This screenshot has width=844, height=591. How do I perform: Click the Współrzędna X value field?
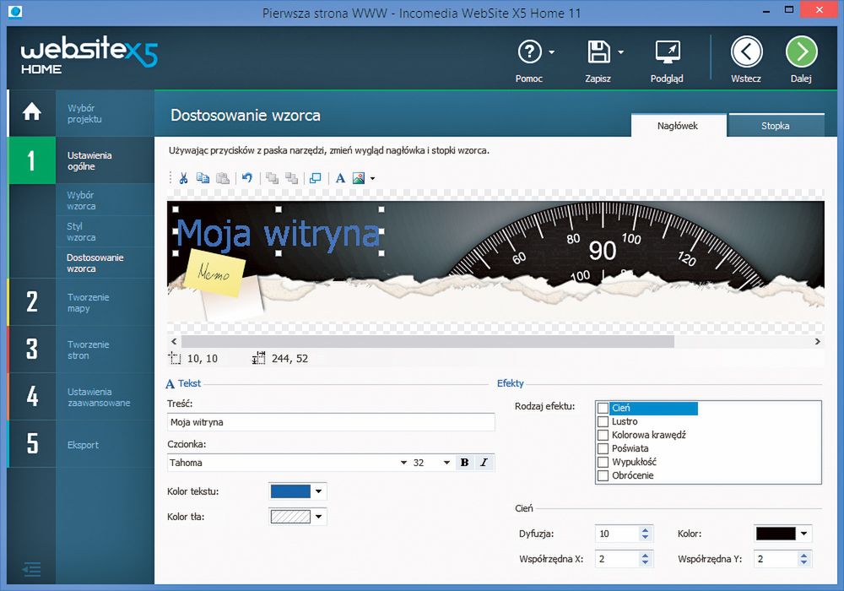pyautogui.click(x=618, y=559)
